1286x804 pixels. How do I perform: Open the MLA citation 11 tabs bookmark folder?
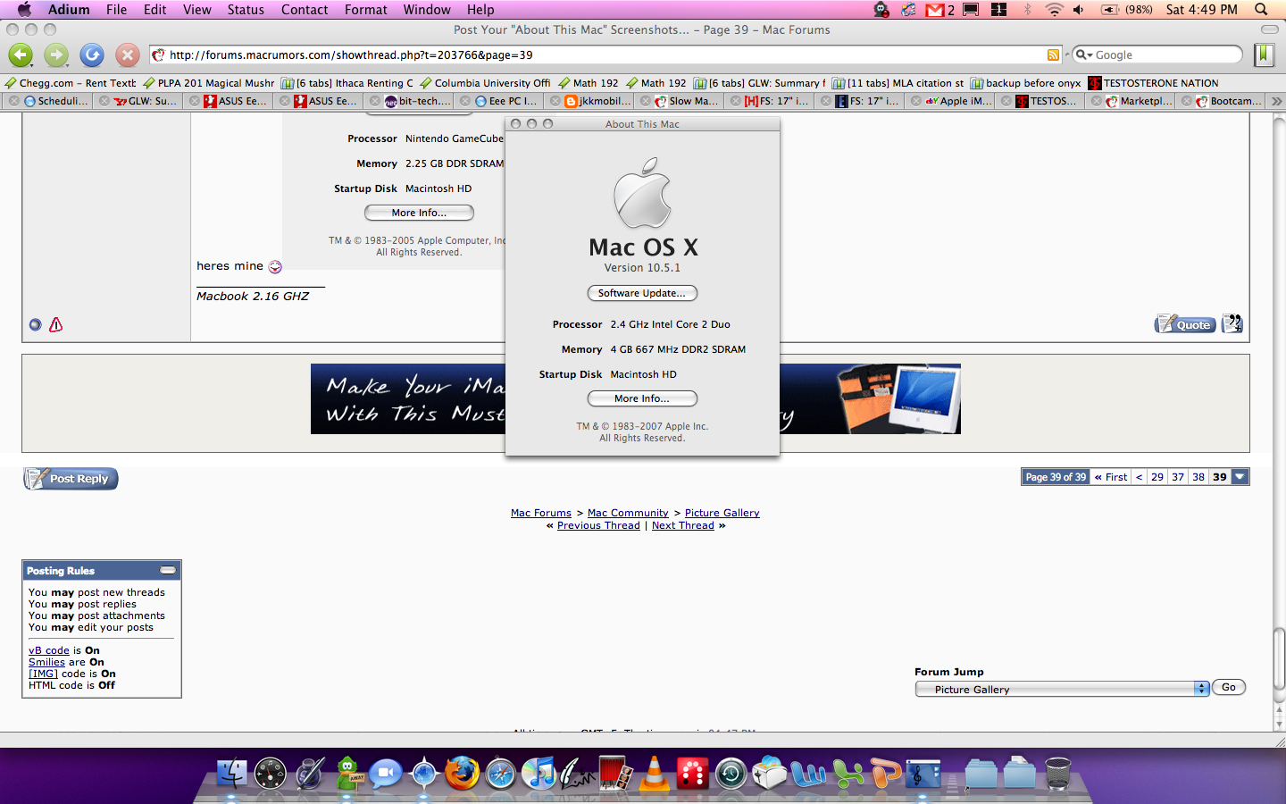(898, 83)
